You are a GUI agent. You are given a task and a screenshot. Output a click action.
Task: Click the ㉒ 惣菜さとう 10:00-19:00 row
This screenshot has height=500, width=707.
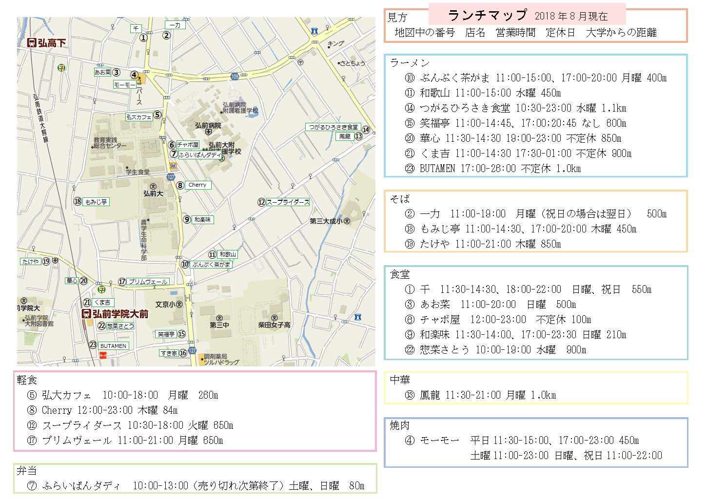495,349
